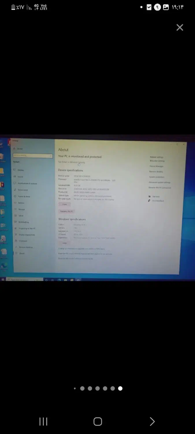
Task: Open the Battery settings page
Action: (20, 203)
